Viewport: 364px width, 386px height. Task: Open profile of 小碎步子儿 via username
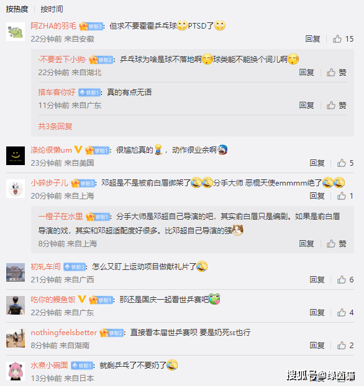click(49, 183)
